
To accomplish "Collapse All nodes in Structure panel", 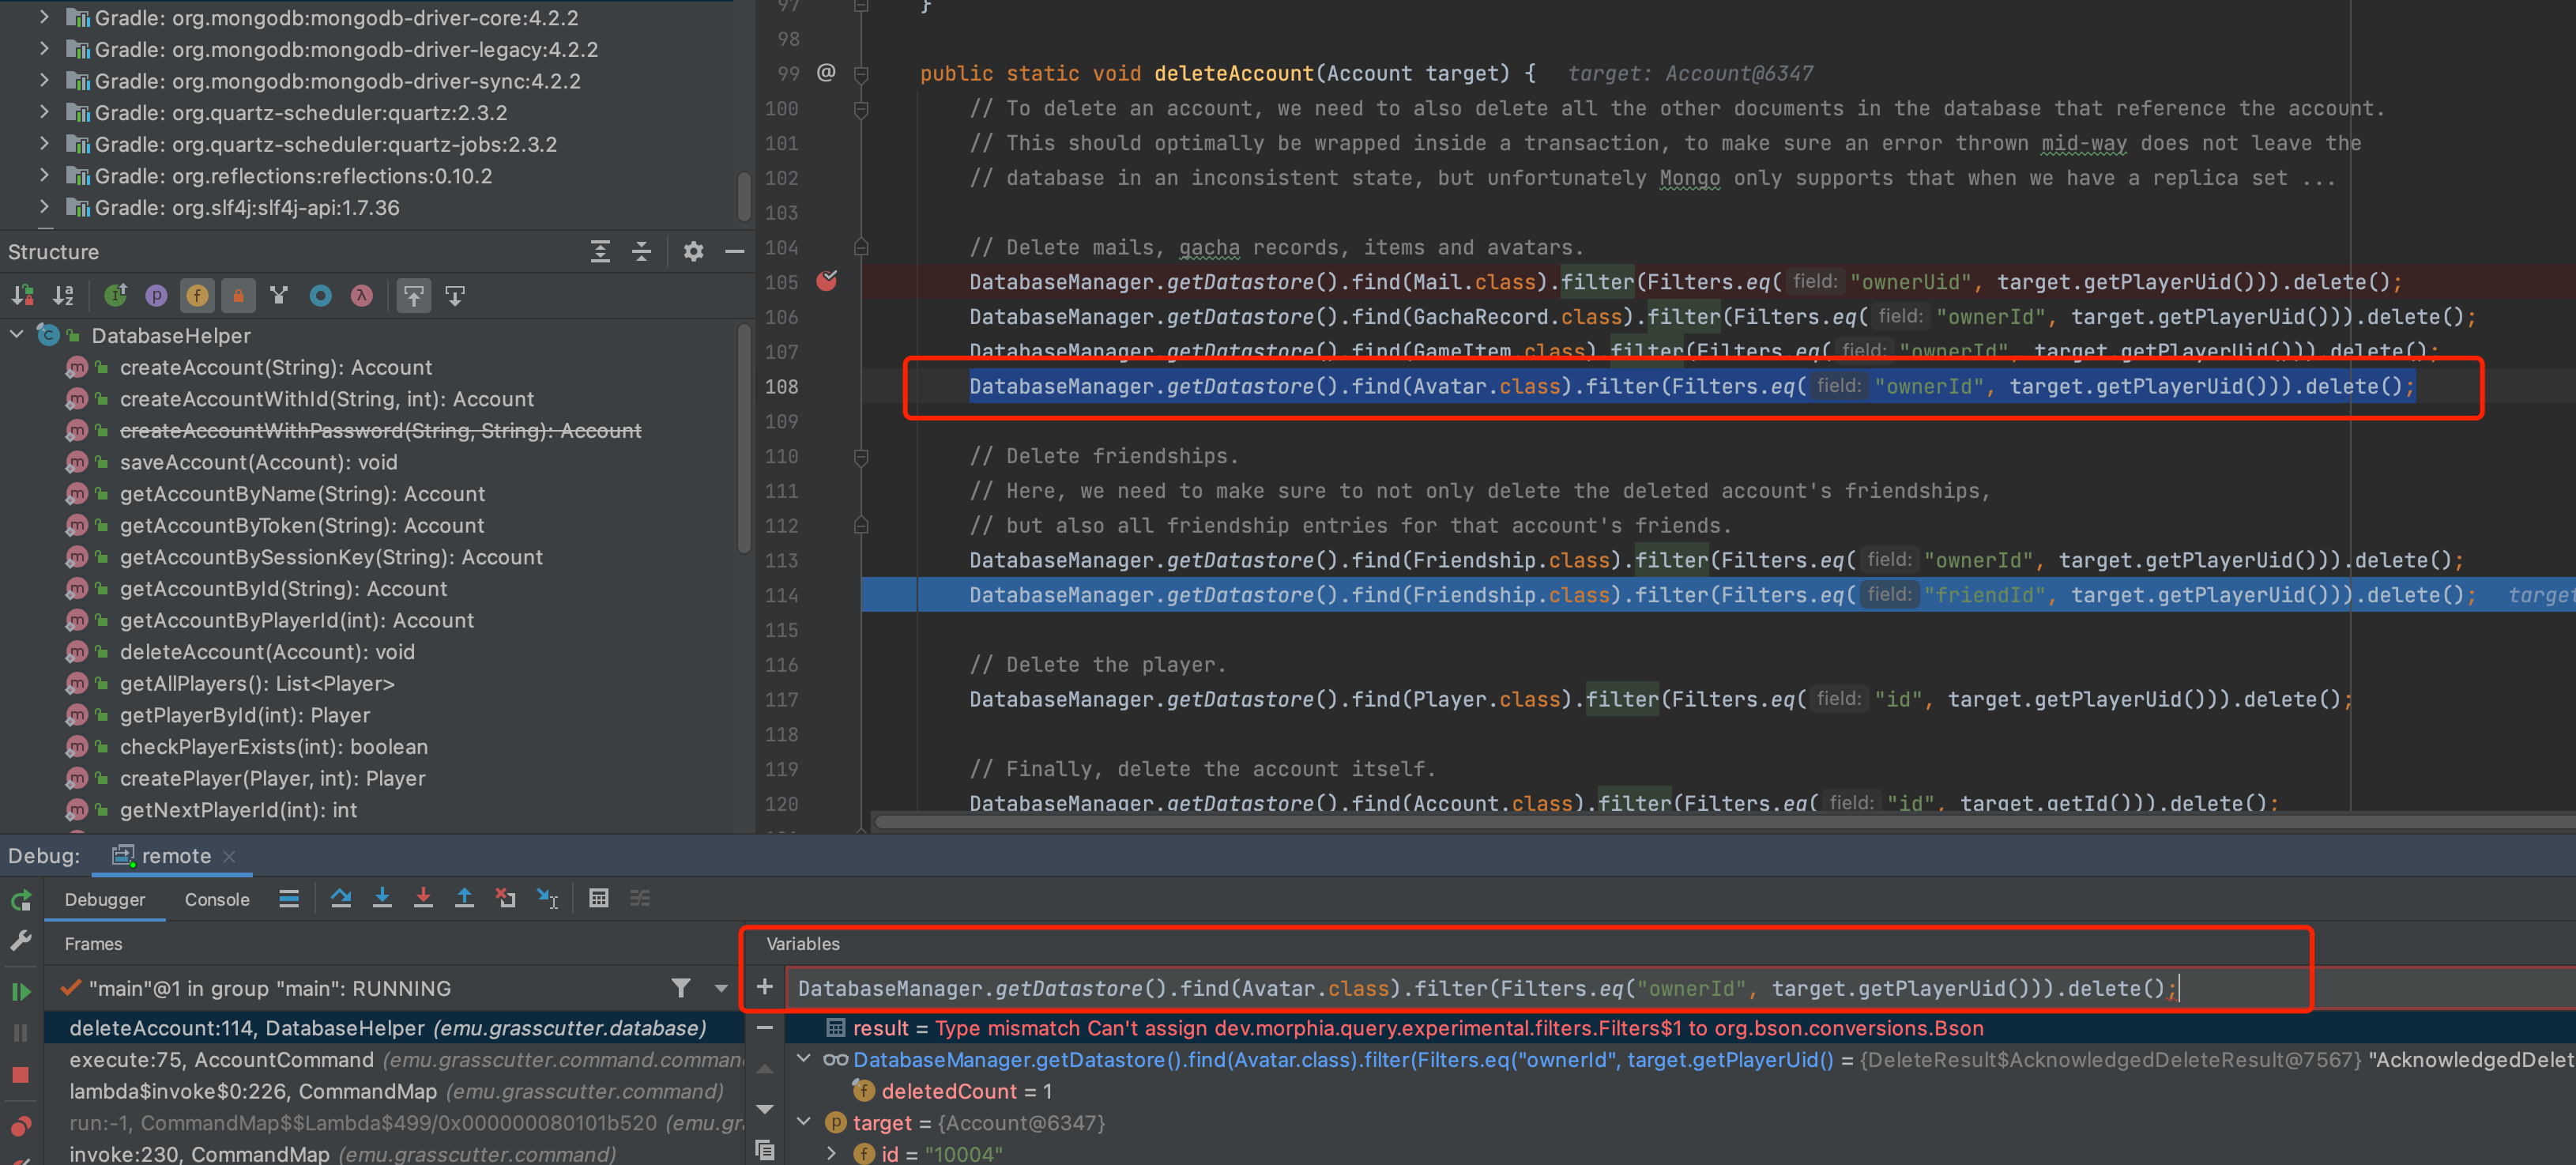I will tap(642, 251).
